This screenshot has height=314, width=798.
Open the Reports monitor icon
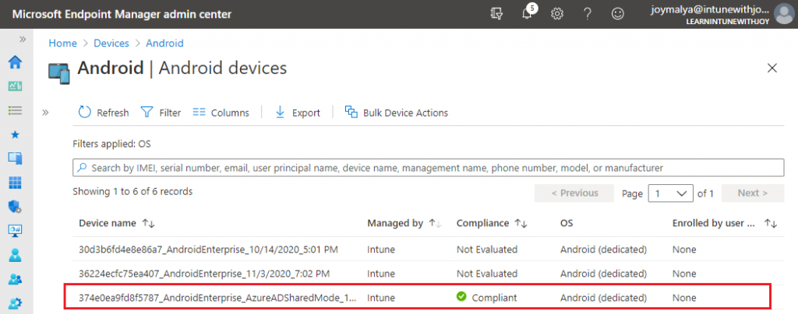click(16, 231)
